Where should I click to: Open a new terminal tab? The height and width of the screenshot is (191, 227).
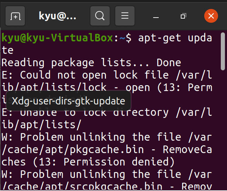pyautogui.click(x=15, y=16)
